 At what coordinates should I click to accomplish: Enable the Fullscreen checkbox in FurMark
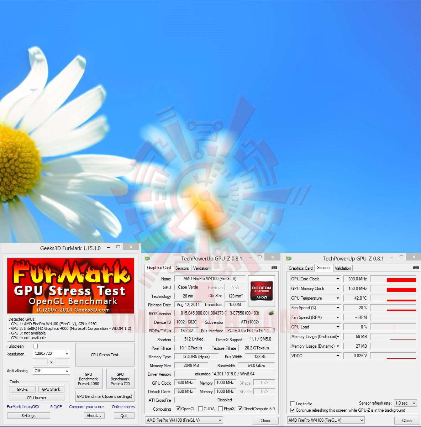(35, 346)
